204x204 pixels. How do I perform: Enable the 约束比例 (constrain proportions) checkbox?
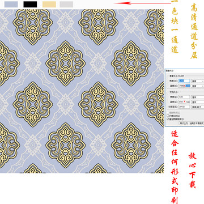click(168, 116)
